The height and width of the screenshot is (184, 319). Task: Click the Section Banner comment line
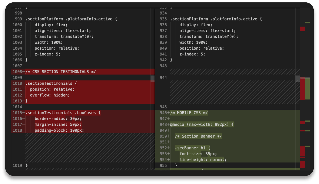click(x=198, y=136)
